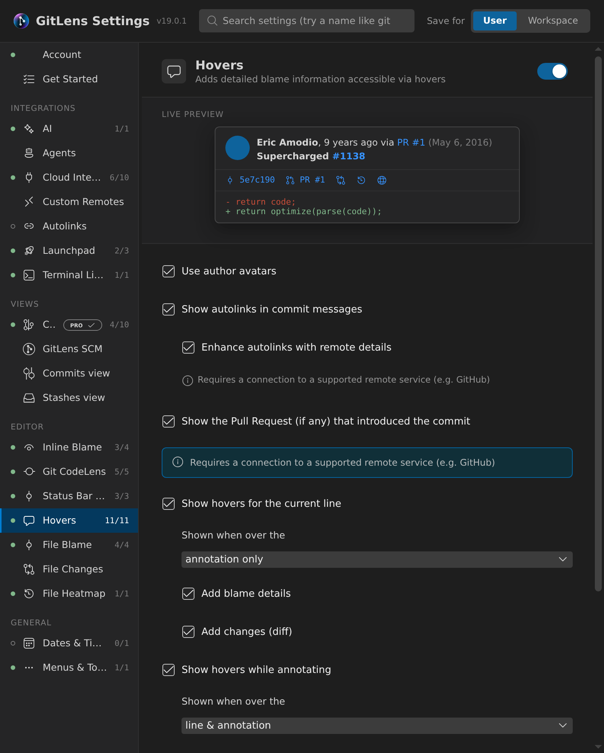Click the Status Bar commit icon

(29, 496)
